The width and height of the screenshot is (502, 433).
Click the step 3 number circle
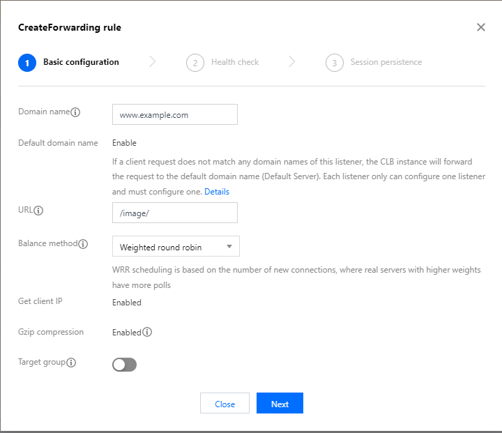(335, 63)
